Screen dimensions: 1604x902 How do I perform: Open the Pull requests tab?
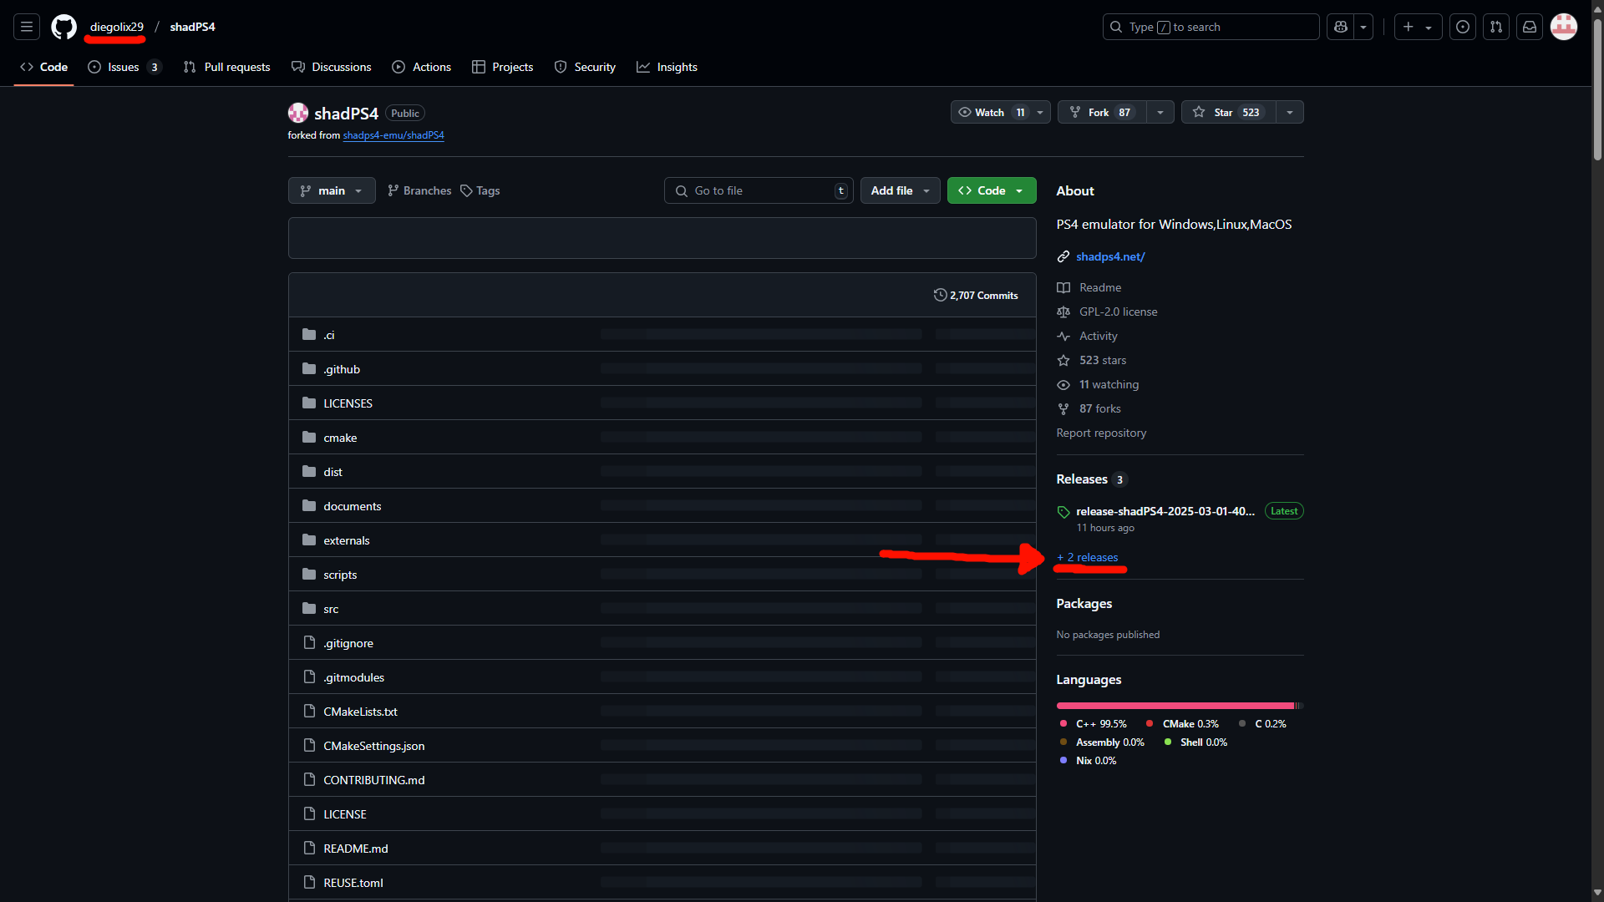[226, 67]
